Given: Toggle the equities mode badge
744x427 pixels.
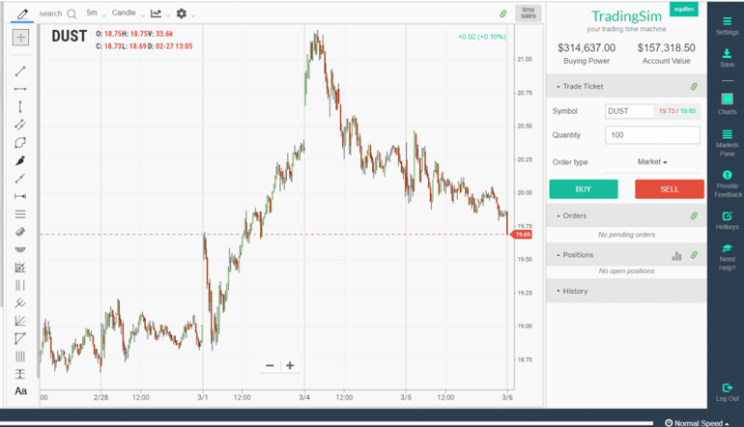Looking at the screenshot, I should (x=683, y=11).
